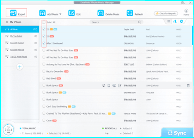Check the Bad Blood song checkbox

[x=44, y=78]
